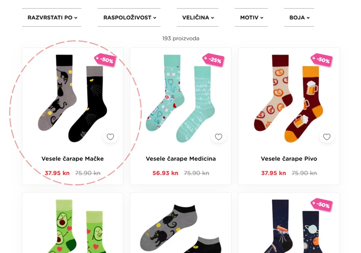Open the Razvrstati po sorting dropdown
This screenshot has height=253, width=361.
coord(52,17)
